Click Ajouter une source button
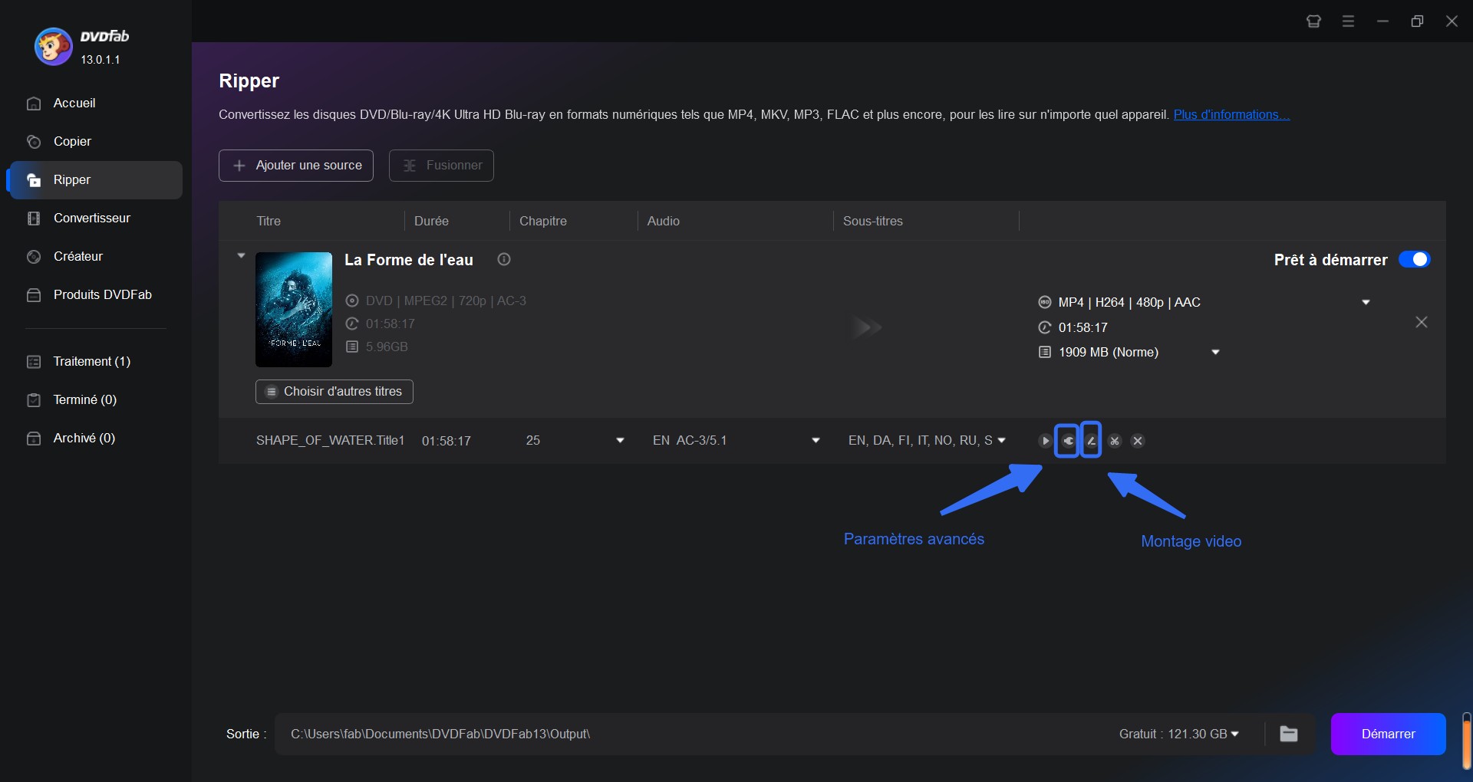 tap(296, 166)
